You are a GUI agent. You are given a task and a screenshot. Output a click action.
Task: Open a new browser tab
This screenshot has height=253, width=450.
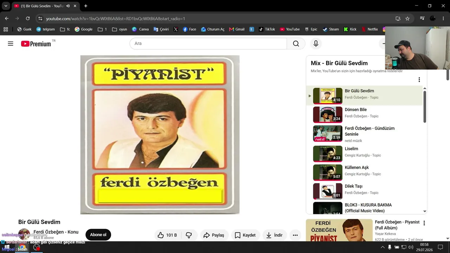(x=86, y=6)
